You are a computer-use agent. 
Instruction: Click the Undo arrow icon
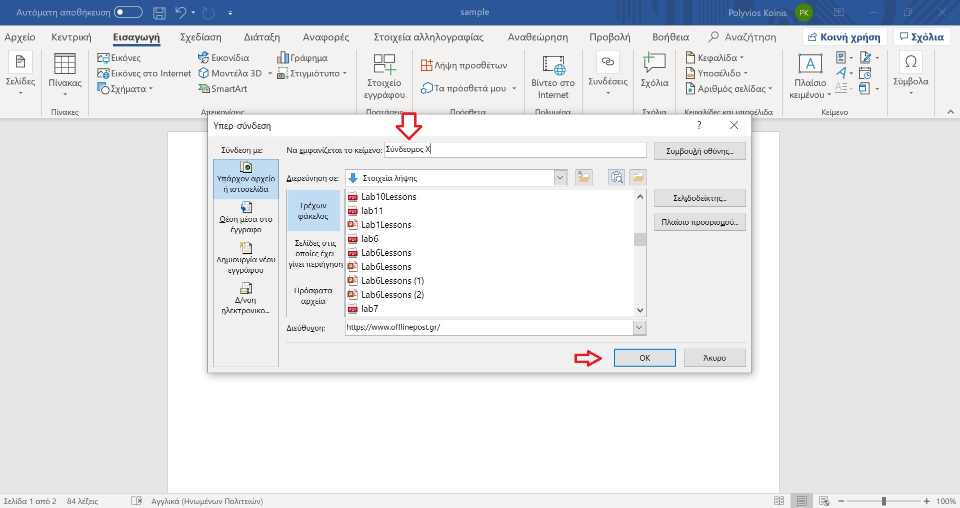[180, 12]
